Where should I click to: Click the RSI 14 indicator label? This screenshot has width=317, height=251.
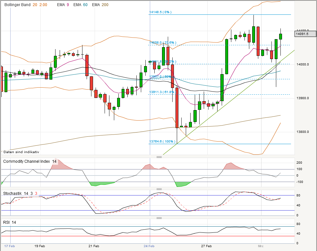(x=10, y=222)
